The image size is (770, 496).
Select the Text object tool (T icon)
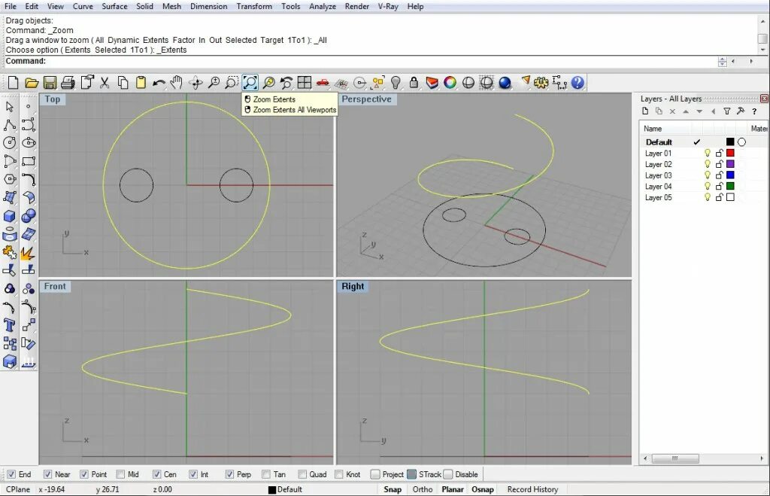9,325
